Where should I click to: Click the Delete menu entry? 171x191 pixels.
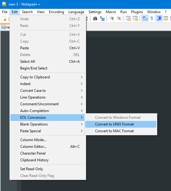click(x=47, y=55)
